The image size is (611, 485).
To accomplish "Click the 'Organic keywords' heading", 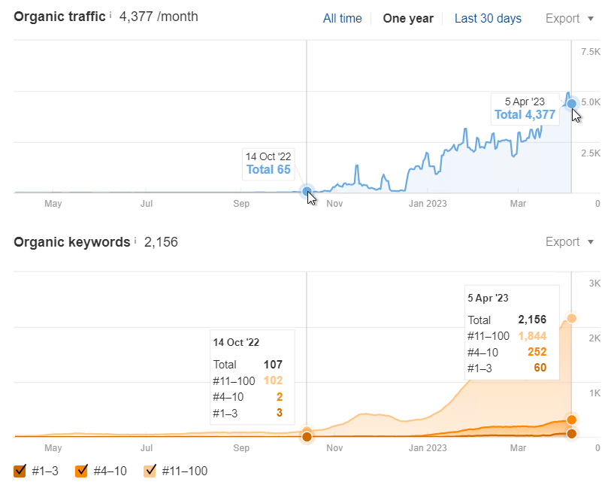I will click(x=72, y=242).
